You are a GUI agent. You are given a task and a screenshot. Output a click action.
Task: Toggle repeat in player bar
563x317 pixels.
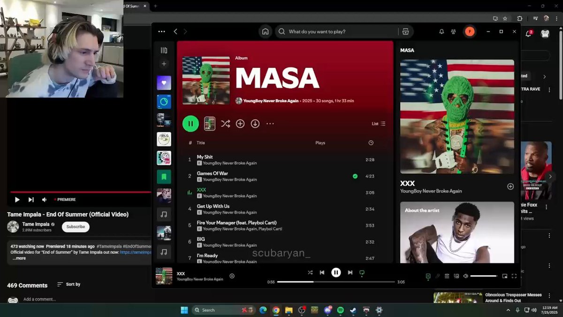pos(362,272)
